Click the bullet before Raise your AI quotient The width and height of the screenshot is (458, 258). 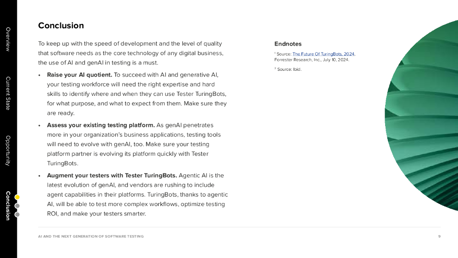[x=40, y=75]
